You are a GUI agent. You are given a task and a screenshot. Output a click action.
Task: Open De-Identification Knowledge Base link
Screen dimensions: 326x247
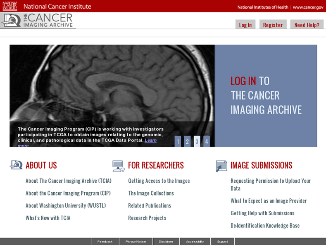tap(265, 226)
